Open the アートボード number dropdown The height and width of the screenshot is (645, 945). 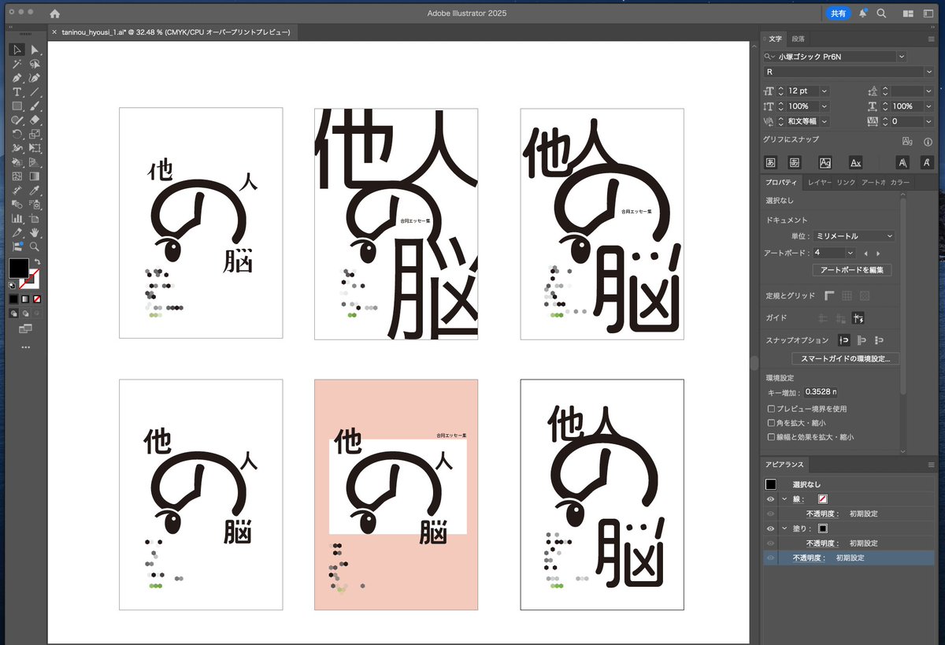coord(850,253)
